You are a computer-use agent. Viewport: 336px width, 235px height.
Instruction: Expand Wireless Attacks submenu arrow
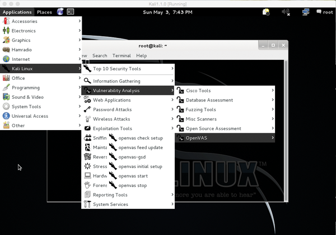tap(172, 118)
